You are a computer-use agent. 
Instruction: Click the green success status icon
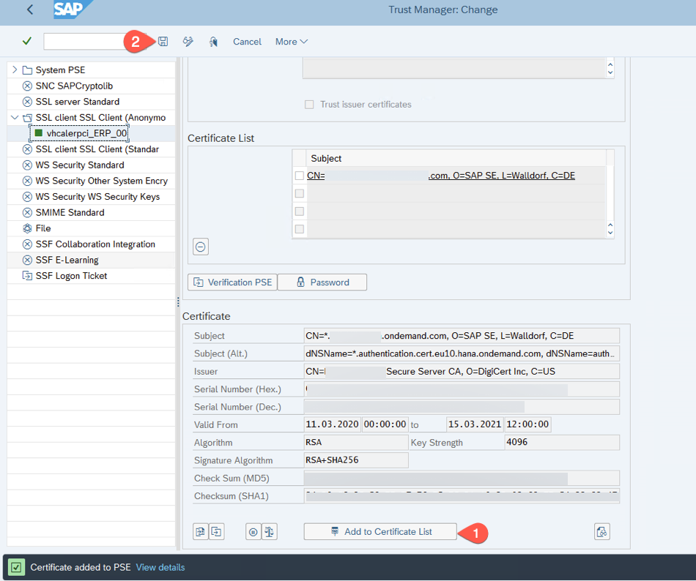(x=17, y=567)
